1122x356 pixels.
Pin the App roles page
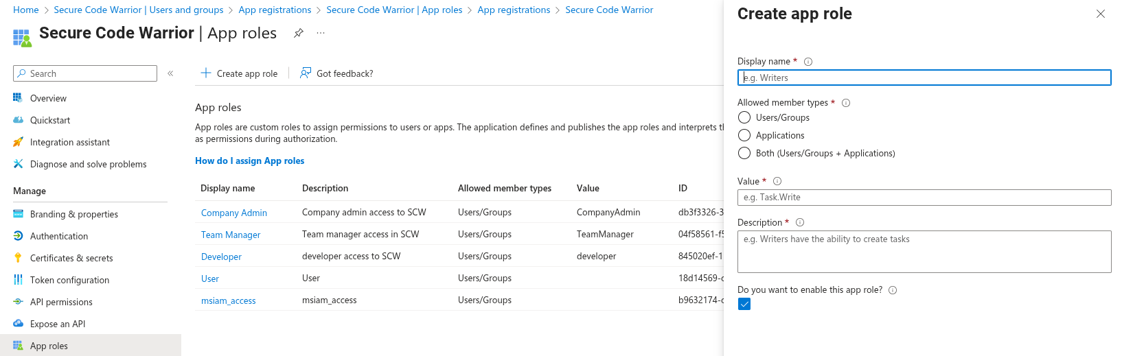click(x=299, y=33)
